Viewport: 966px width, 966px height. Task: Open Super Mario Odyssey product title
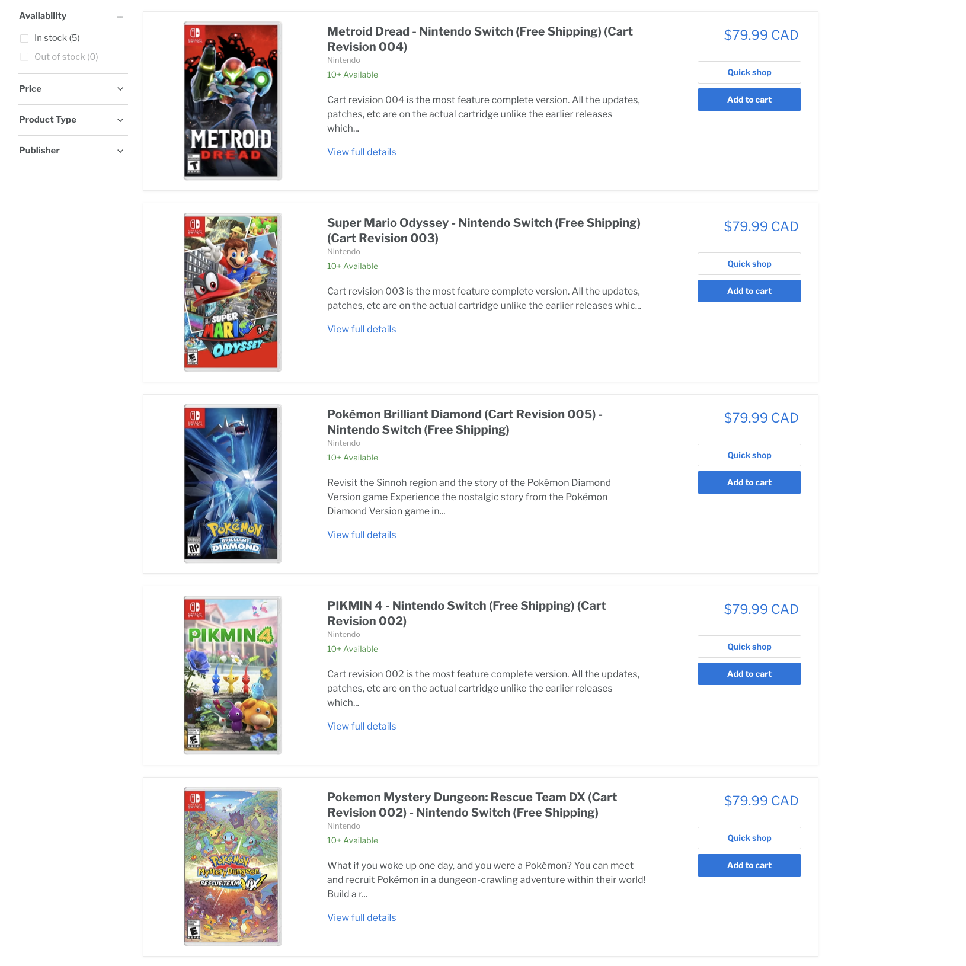click(x=484, y=231)
